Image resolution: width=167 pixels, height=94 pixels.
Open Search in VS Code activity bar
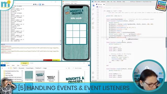[x=93, y=9]
